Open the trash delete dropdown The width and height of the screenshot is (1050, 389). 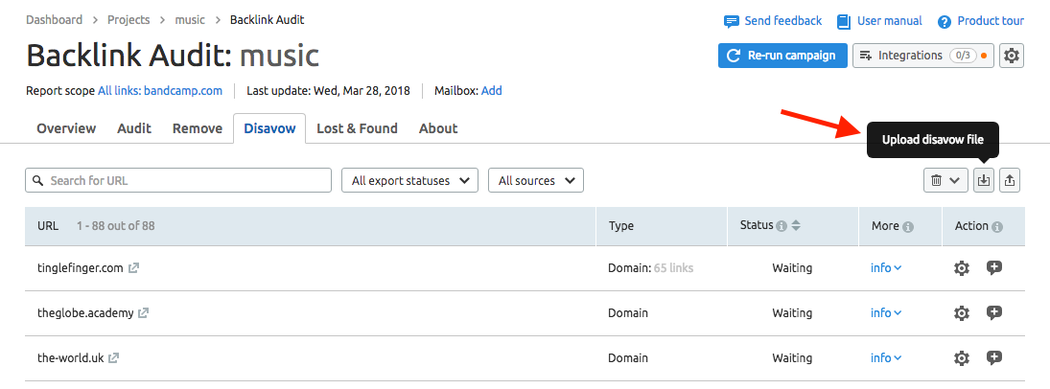[x=945, y=180]
